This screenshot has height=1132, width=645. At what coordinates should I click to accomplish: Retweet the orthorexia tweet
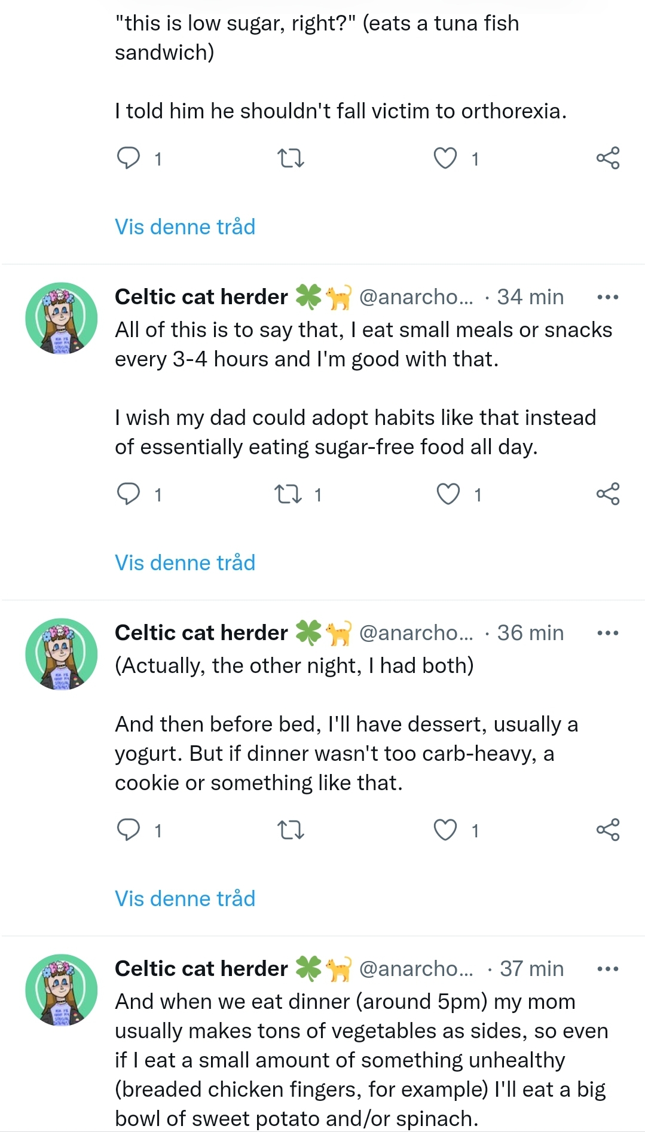pyautogui.click(x=291, y=158)
